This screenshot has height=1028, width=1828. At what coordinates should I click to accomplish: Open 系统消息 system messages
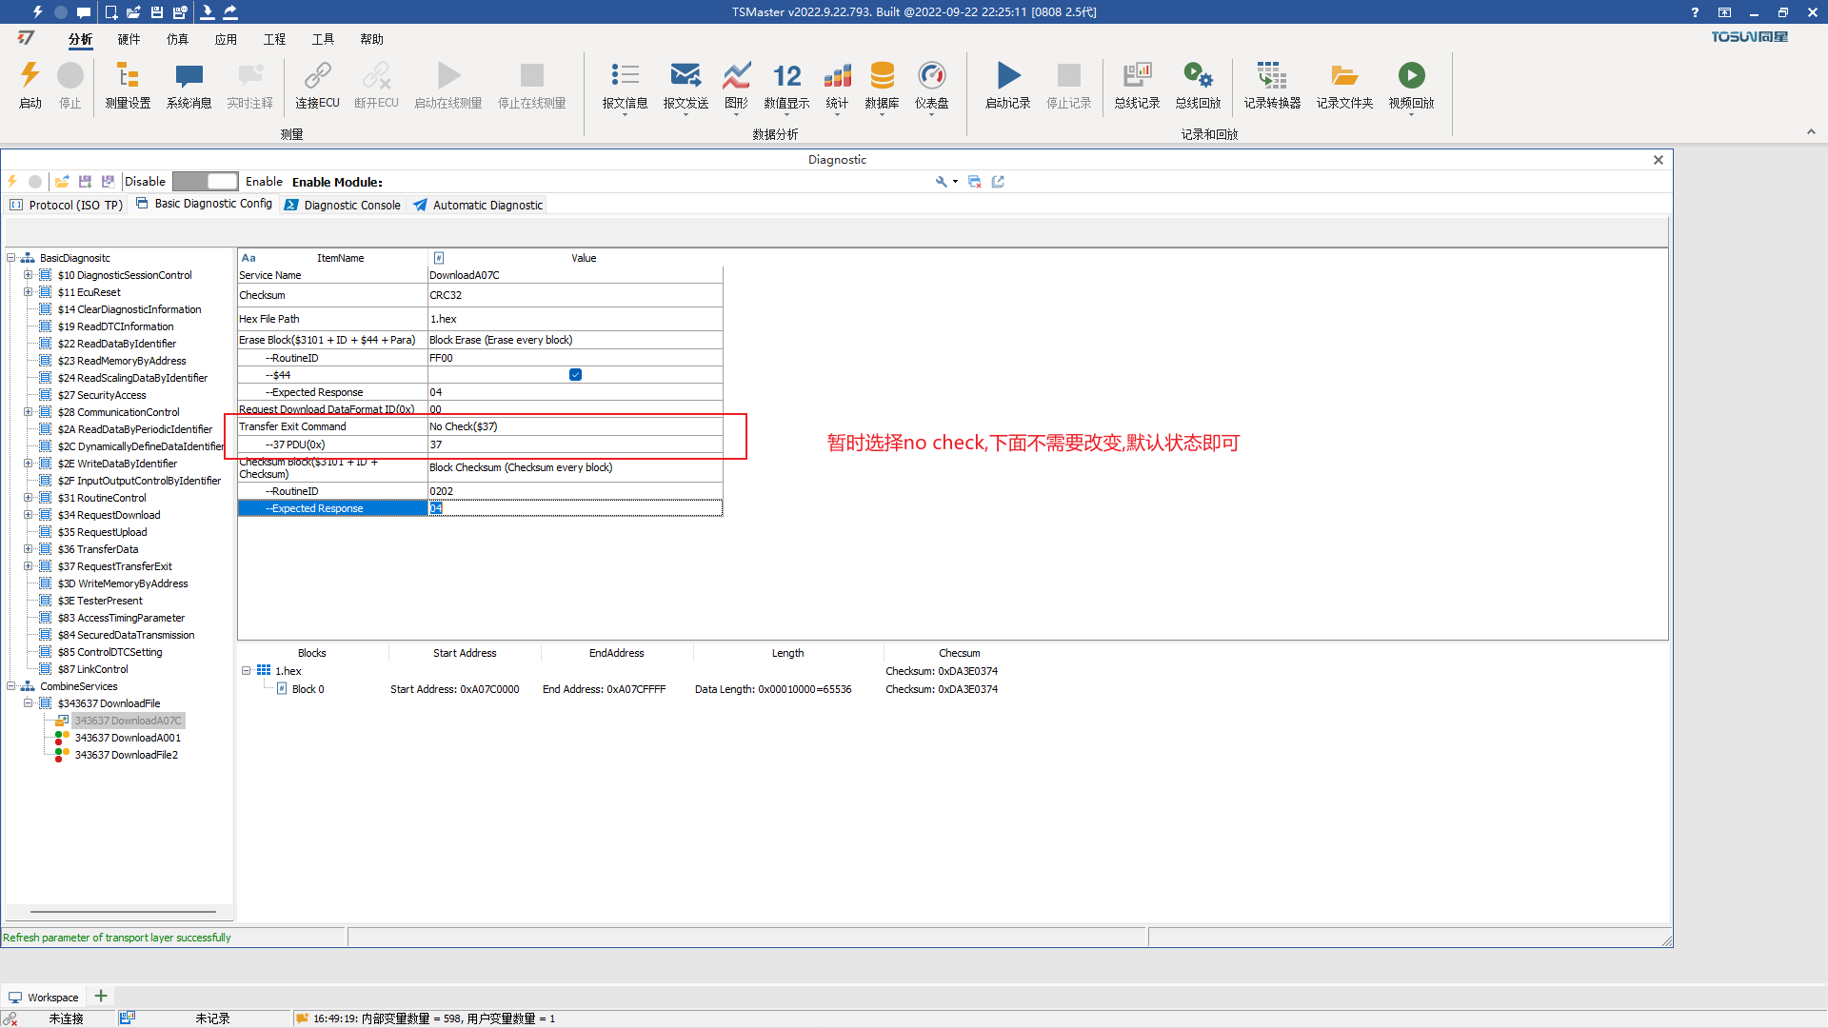[x=189, y=85]
